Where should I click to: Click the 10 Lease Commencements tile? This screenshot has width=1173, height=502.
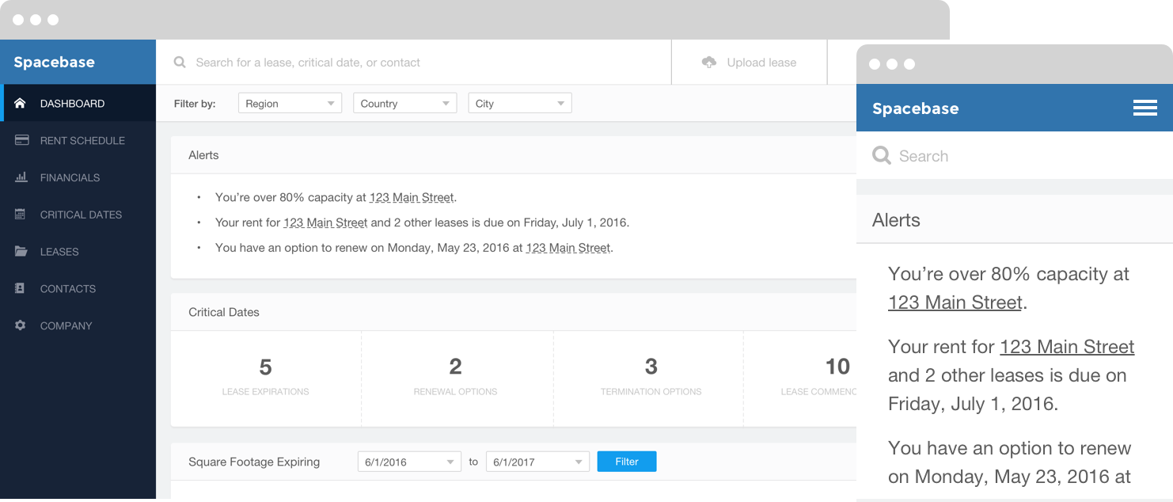[x=800, y=378]
